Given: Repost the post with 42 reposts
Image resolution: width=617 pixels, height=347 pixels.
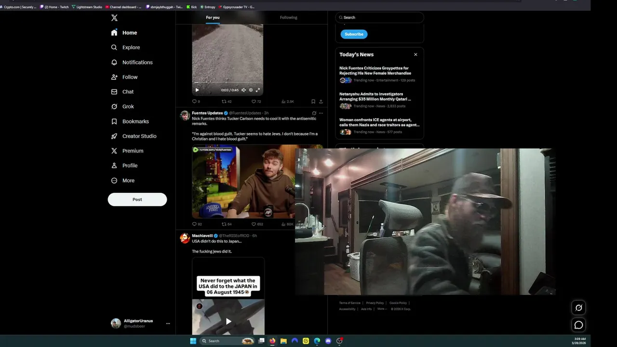Looking at the screenshot, I should tap(227, 102).
